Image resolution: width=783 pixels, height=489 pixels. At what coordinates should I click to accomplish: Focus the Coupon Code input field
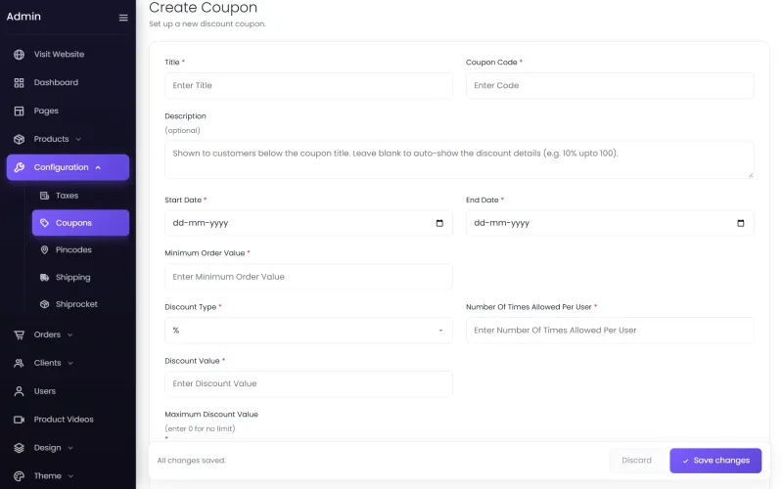click(610, 86)
